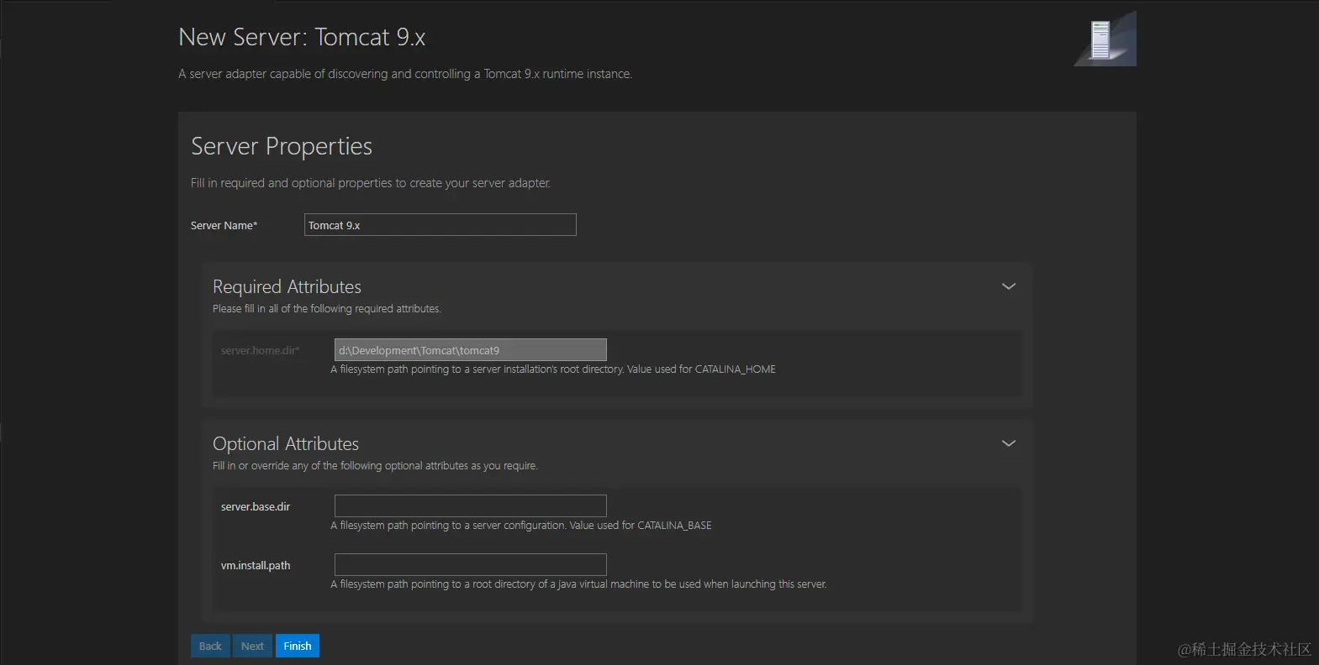Image resolution: width=1319 pixels, height=665 pixels.
Task: Click the CATALINA_HOME description text
Action: click(x=553, y=369)
